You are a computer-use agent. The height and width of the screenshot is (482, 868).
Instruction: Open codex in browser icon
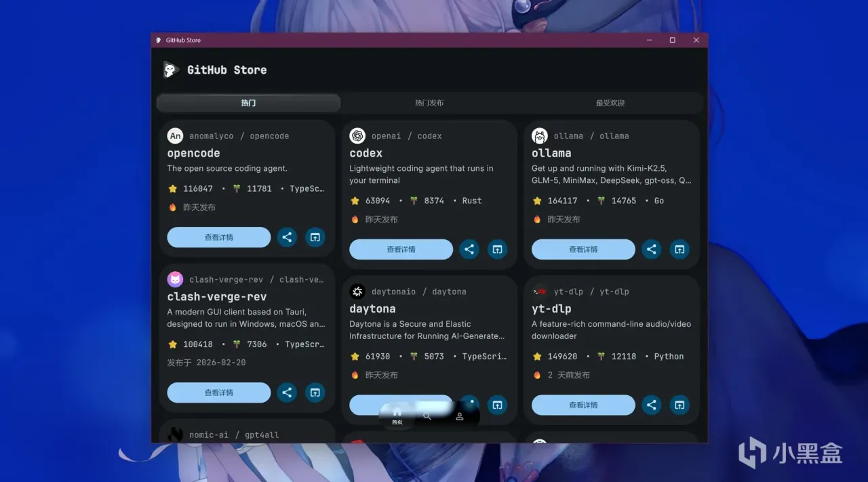coord(497,249)
